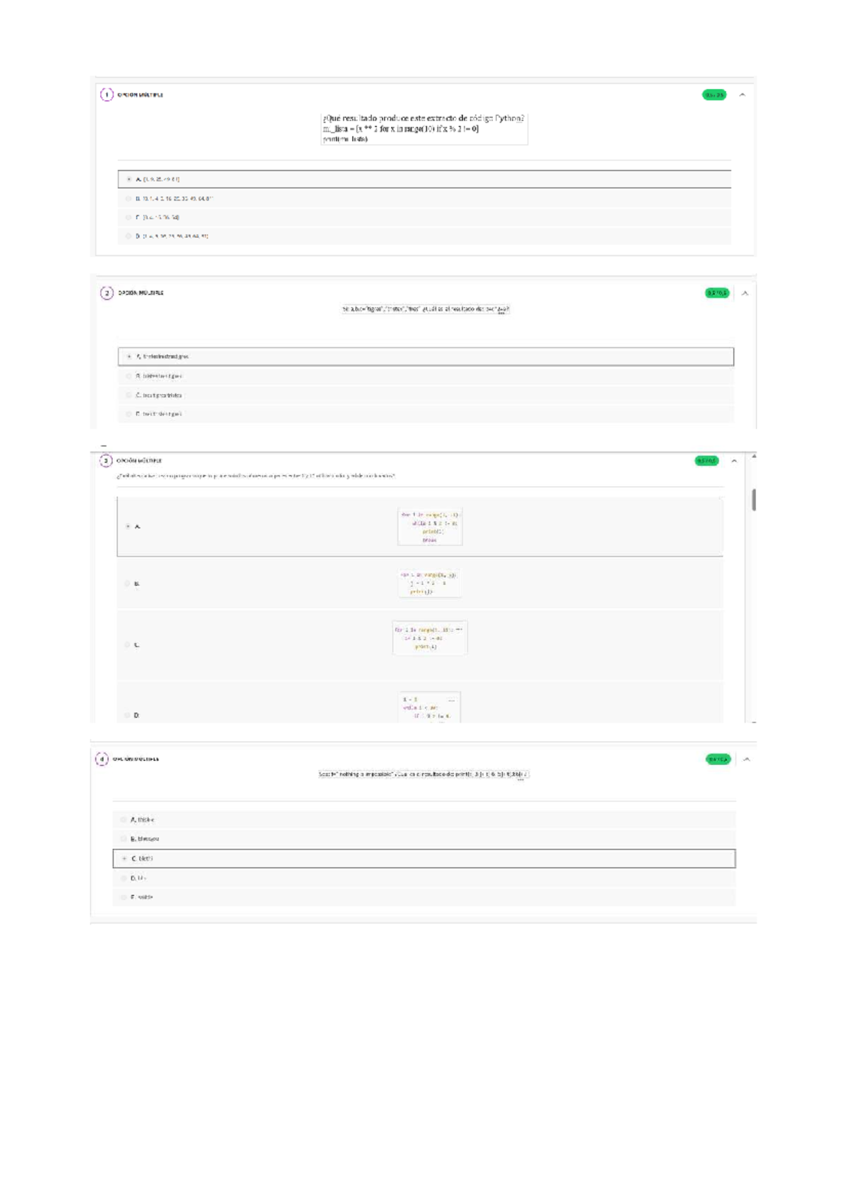The width and height of the screenshot is (847, 1197).
Task: Click the scrollbar thumb beside question 3
Action: tap(754, 500)
